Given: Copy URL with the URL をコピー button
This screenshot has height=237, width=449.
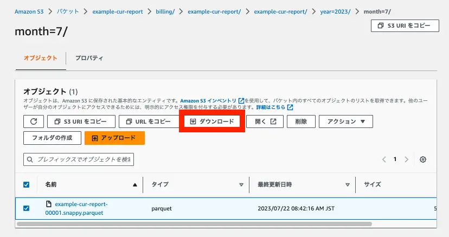Looking at the screenshot, I should click(148, 121).
